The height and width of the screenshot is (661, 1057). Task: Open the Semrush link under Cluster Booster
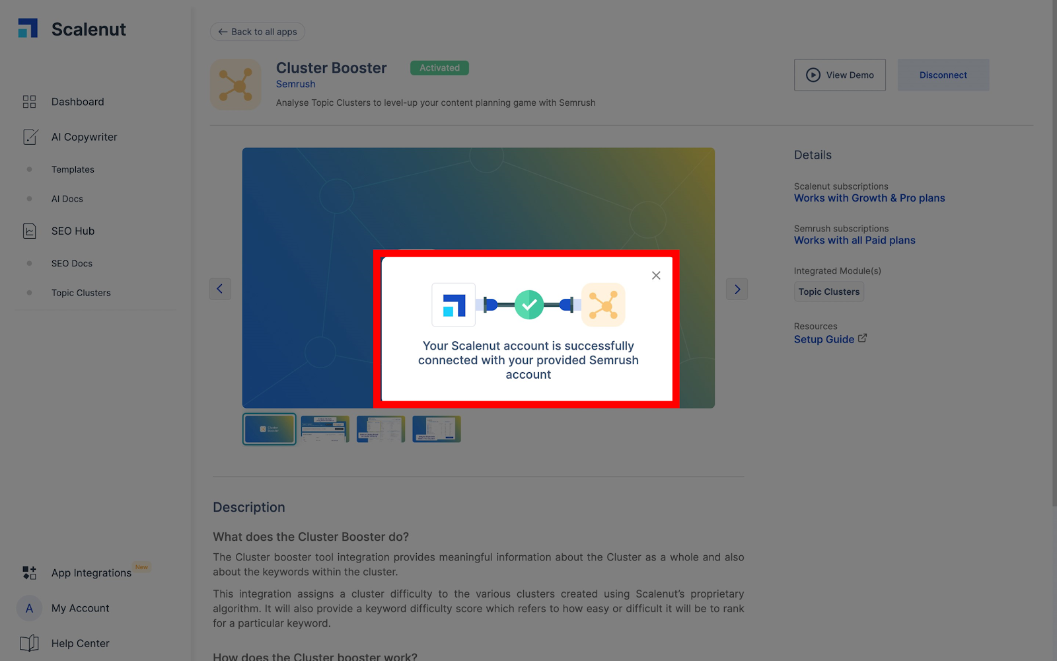[x=295, y=84]
